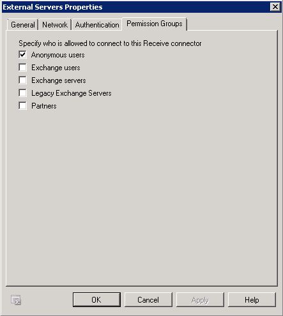283x316 pixels.
Task: Click the greyed-out Apply button
Action: (200, 299)
